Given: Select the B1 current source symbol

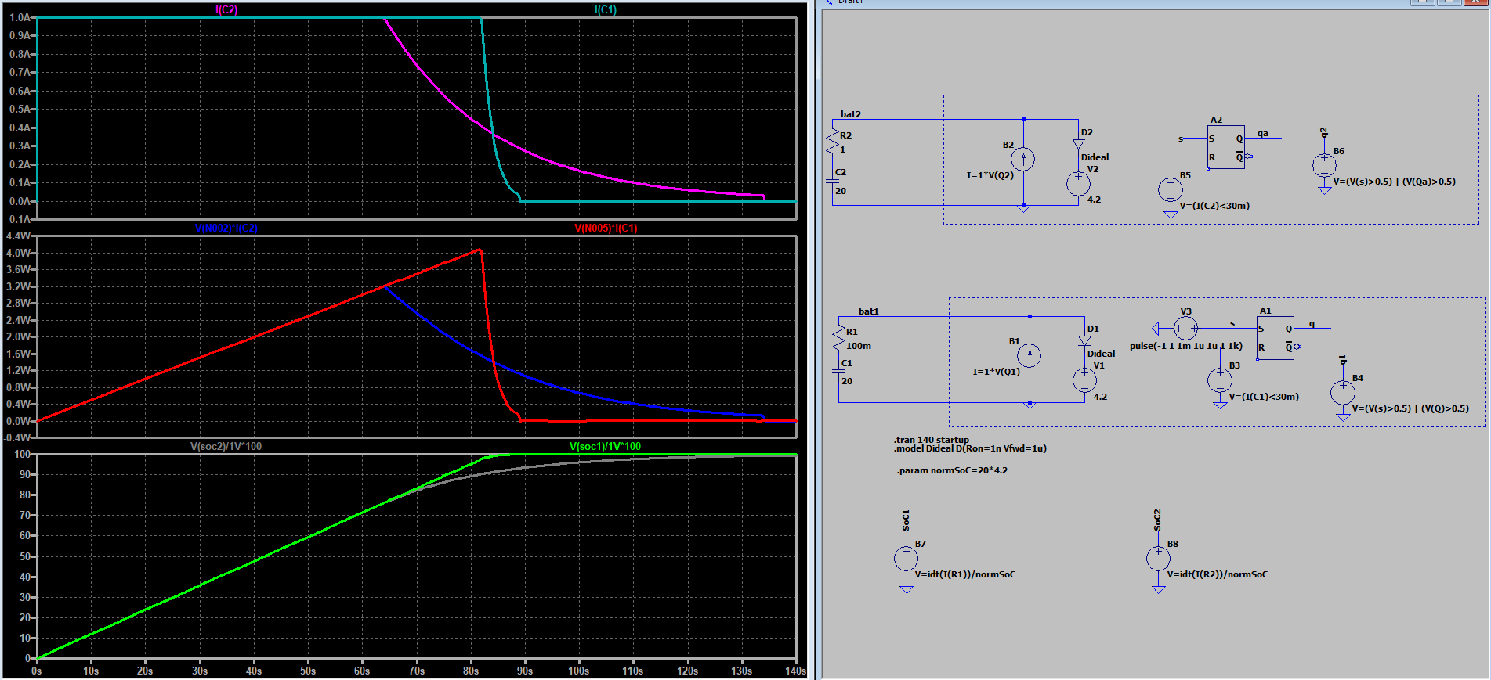Looking at the screenshot, I should click(x=1029, y=356).
